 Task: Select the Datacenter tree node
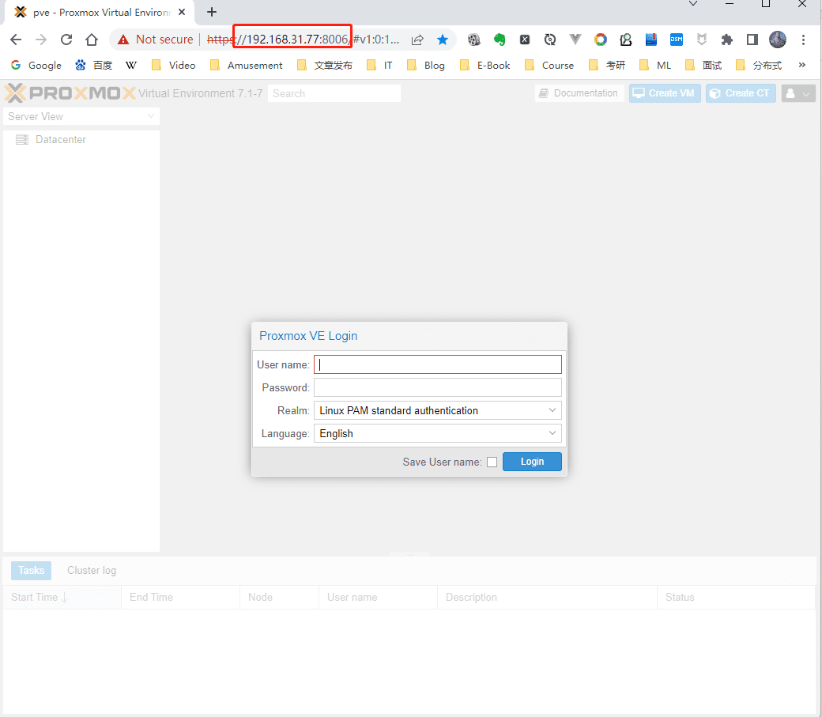click(x=60, y=139)
